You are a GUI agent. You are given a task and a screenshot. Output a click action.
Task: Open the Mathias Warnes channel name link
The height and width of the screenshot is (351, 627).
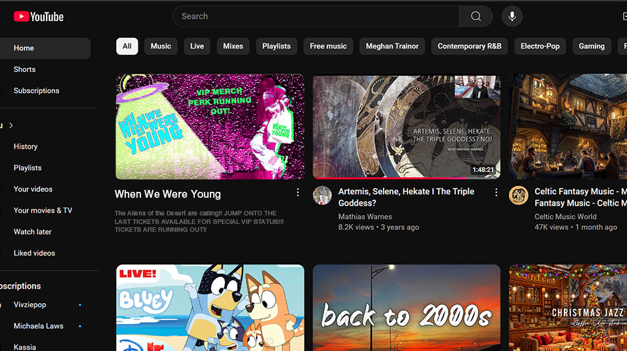point(365,217)
